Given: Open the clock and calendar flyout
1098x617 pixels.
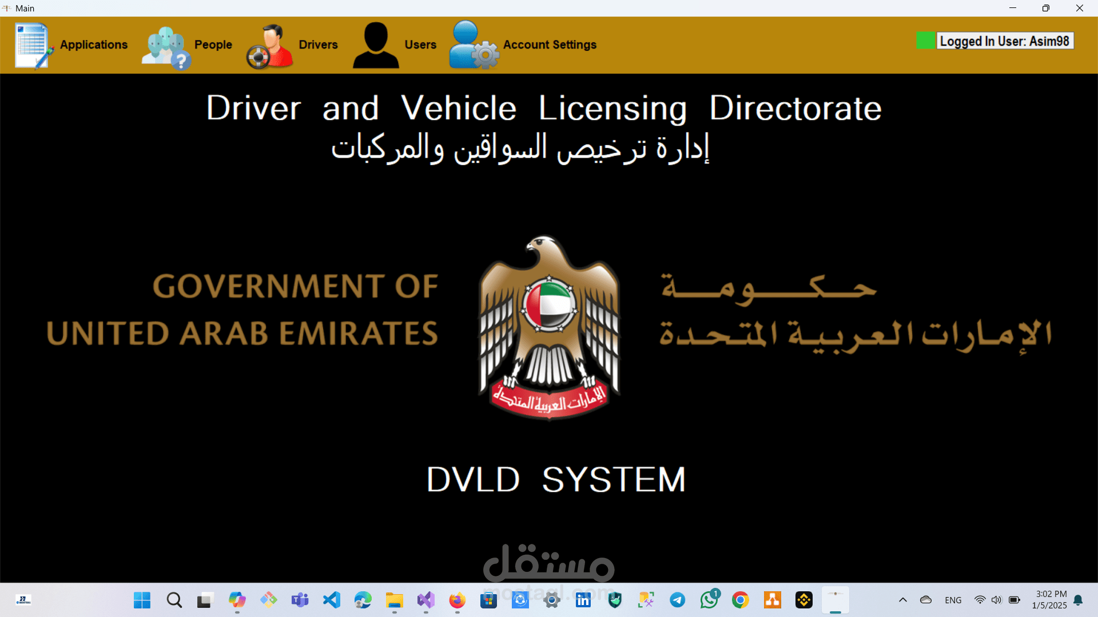Looking at the screenshot, I should [x=1049, y=600].
